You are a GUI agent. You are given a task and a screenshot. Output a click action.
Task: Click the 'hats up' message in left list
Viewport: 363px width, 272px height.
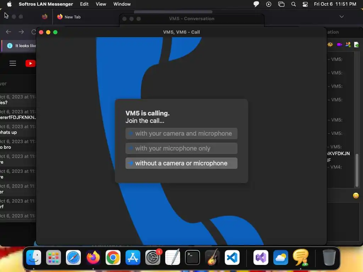[9, 132]
